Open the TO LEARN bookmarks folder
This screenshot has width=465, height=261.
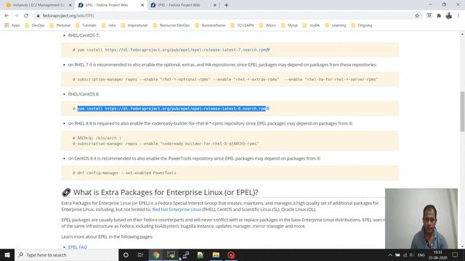click(x=242, y=25)
